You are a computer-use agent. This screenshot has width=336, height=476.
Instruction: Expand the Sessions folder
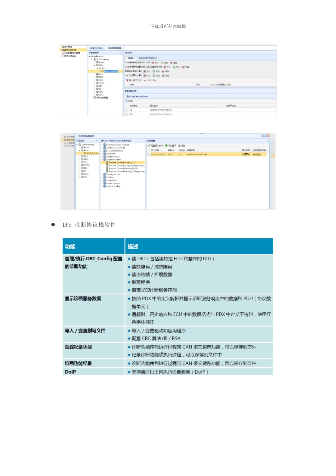click(x=102, y=177)
